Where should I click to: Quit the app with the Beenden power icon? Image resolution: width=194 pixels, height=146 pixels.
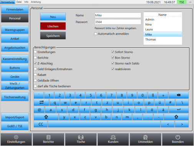pos(178,139)
